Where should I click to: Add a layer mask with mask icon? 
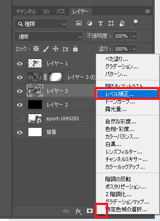pos(90,211)
